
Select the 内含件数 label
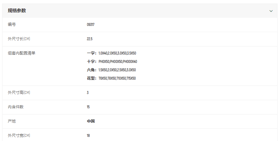(x=16, y=107)
